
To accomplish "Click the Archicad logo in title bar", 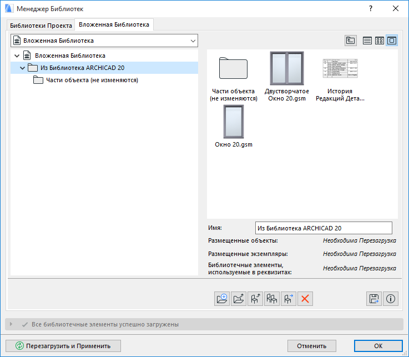I will [x=9, y=9].
